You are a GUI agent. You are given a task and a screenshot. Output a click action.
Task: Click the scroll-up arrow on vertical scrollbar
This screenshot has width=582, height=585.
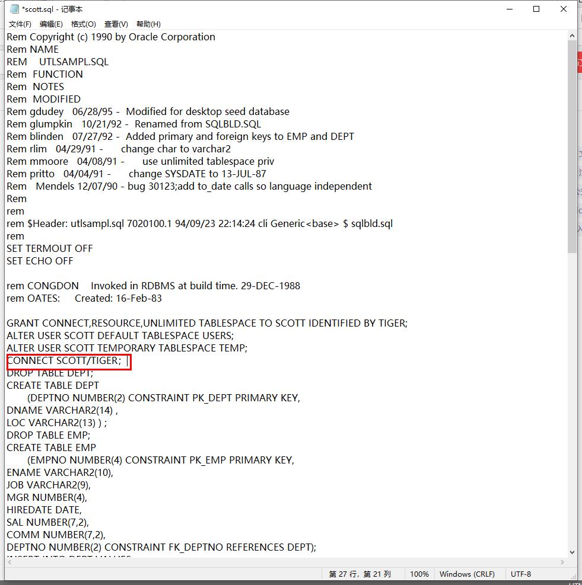tap(571, 34)
